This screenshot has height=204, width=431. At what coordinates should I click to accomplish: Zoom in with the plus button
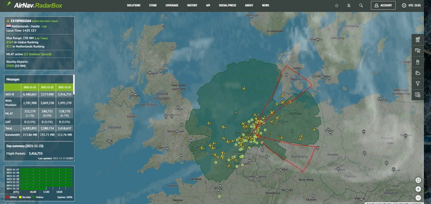tap(418, 189)
